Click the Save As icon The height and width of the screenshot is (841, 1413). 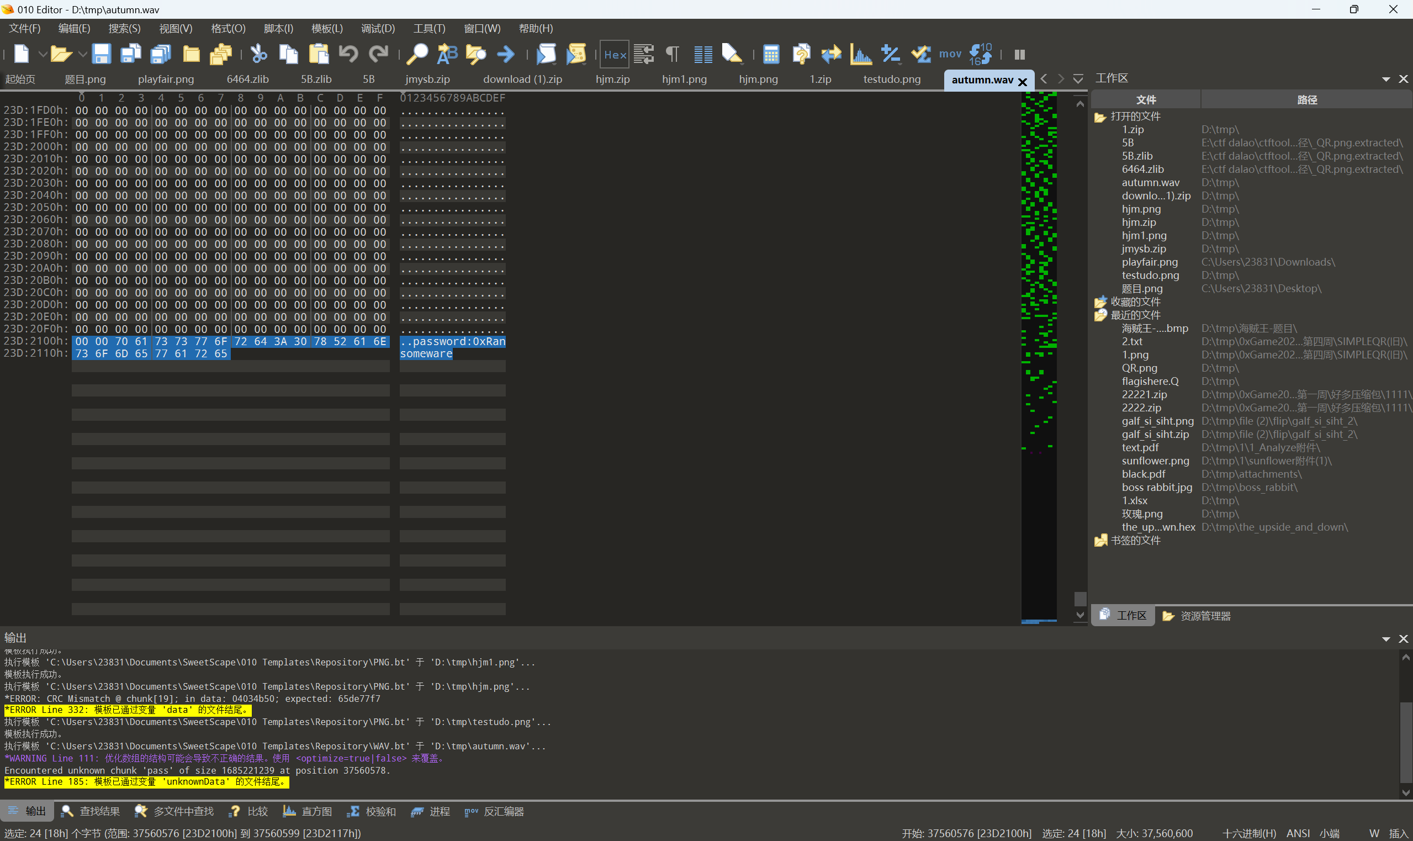131,55
